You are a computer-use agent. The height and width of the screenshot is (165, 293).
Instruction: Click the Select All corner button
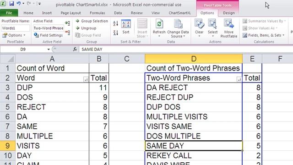(8, 59)
